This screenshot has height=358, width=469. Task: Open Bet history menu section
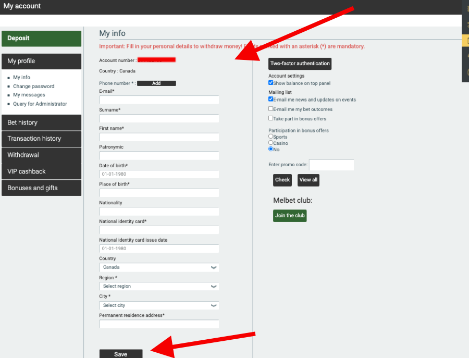pyautogui.click(x=41, y=122)
